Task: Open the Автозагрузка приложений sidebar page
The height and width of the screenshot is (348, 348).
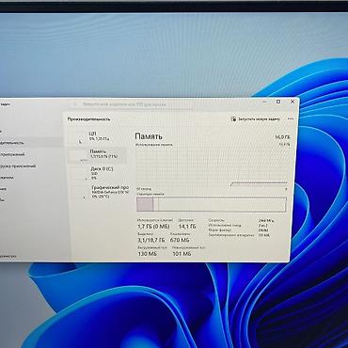Action: [18, 166]
